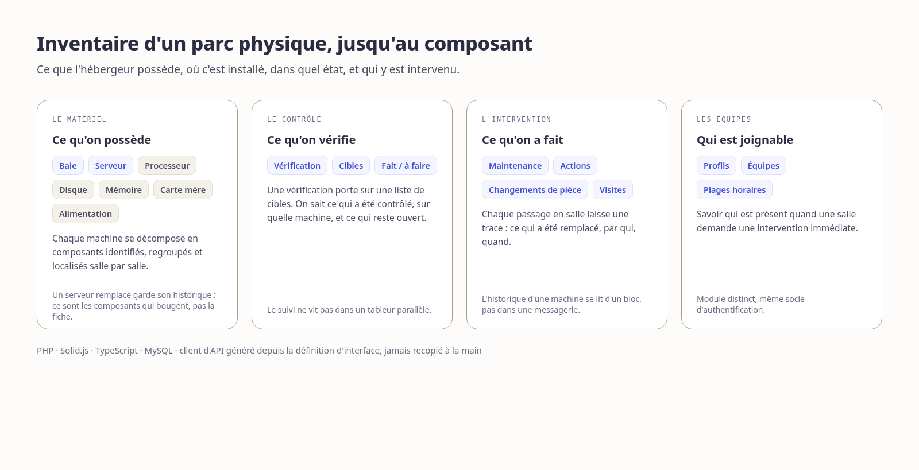Select the Serveur chip

[x=111, y=165]
